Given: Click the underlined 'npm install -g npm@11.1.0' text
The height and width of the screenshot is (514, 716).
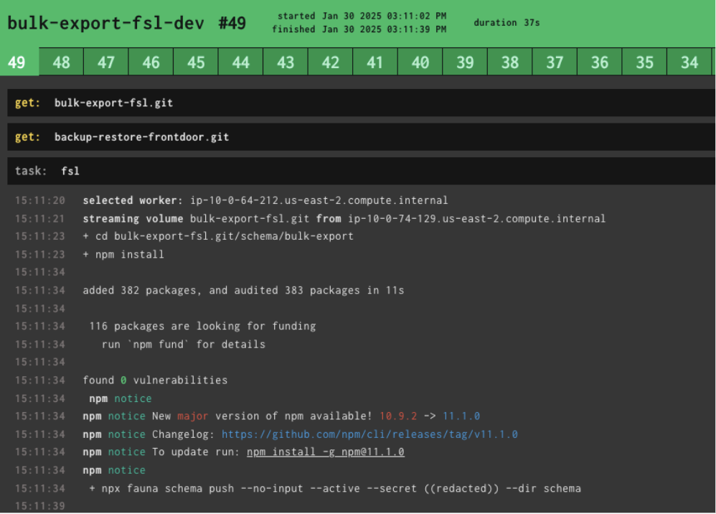Looking at the screenshot, I should [x=326, y=452].
